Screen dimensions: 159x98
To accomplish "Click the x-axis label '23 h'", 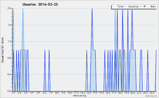I will click(x=152, y=93).
